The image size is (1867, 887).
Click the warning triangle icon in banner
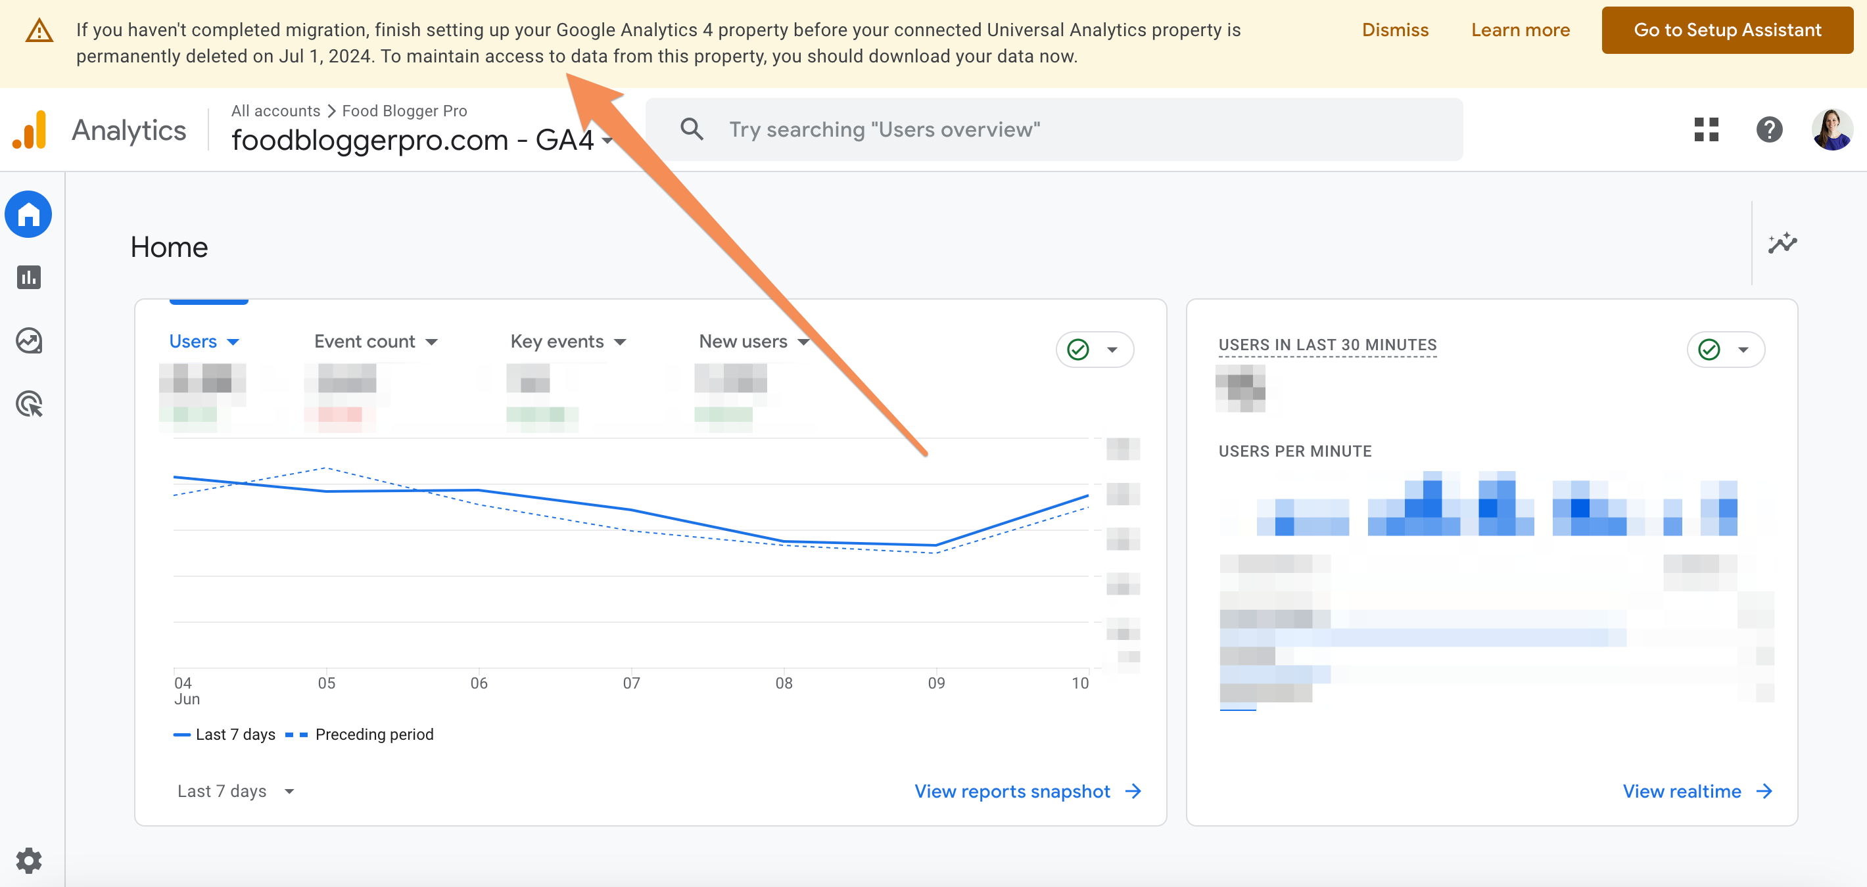point(39,30)
